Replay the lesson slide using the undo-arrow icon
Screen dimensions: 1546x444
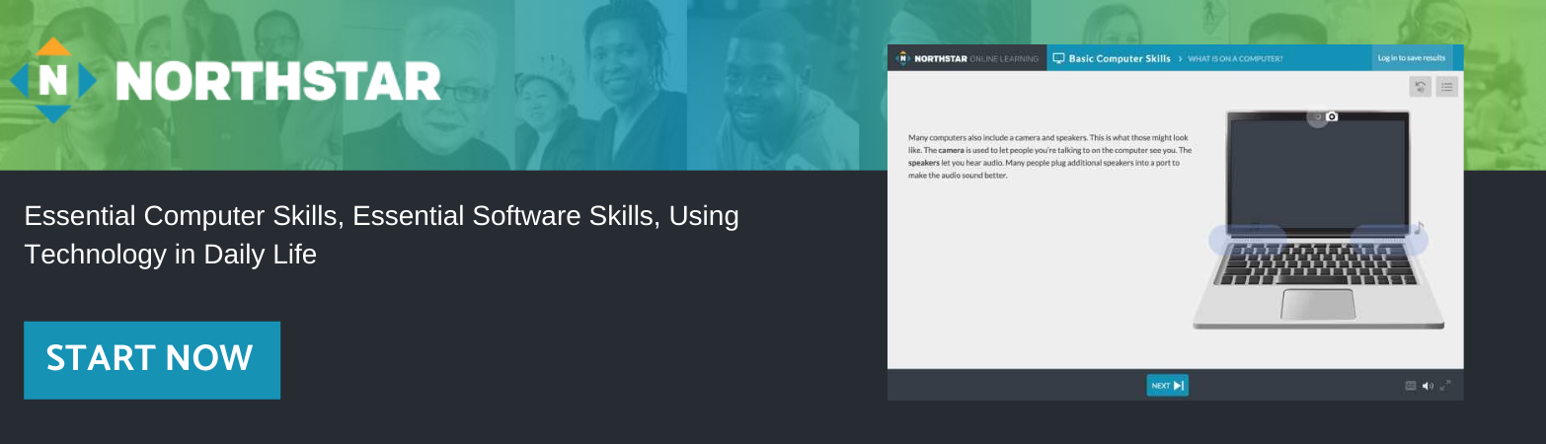pyautogui.click(x=1421, y=87)
